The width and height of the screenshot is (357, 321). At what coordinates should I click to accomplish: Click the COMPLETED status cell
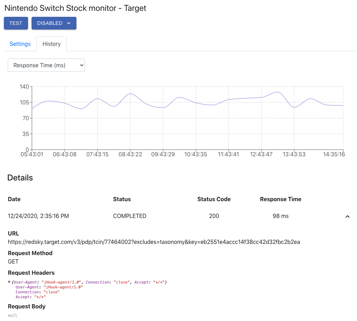coord(129,216)
